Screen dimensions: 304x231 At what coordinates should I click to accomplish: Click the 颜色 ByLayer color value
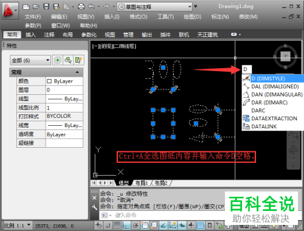click(x=64, y=81)
